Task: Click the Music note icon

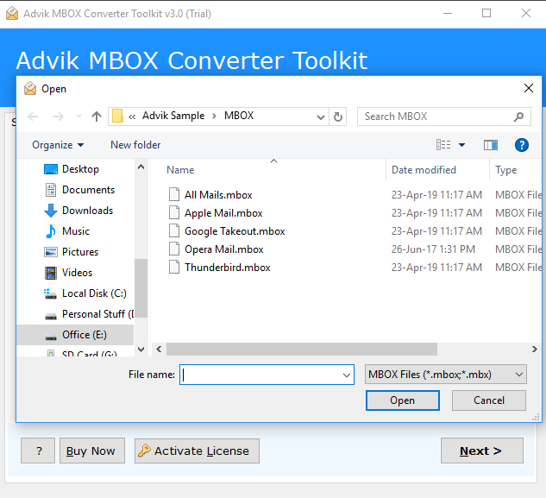Action: pos(51,231)
